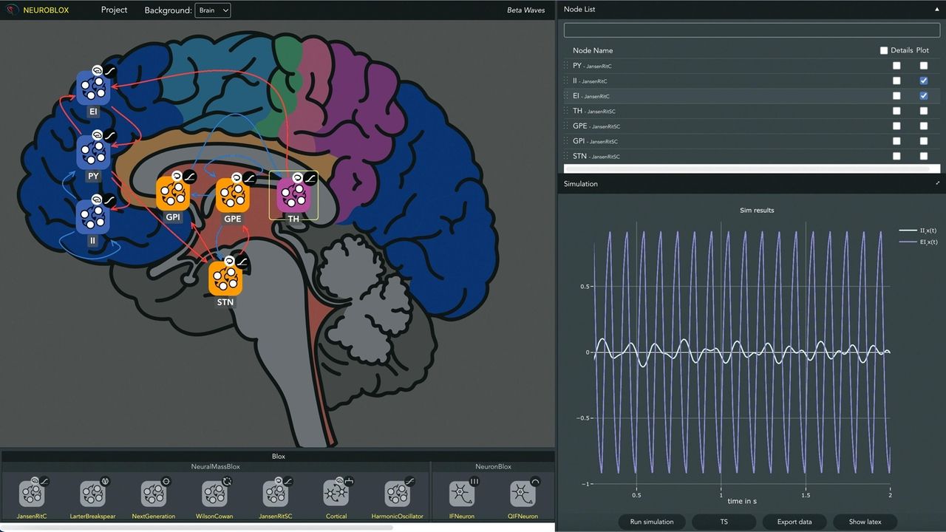
Task: Open the connection curve icon on the TH node
Action: pyautogui.click(x=311, y=177)
